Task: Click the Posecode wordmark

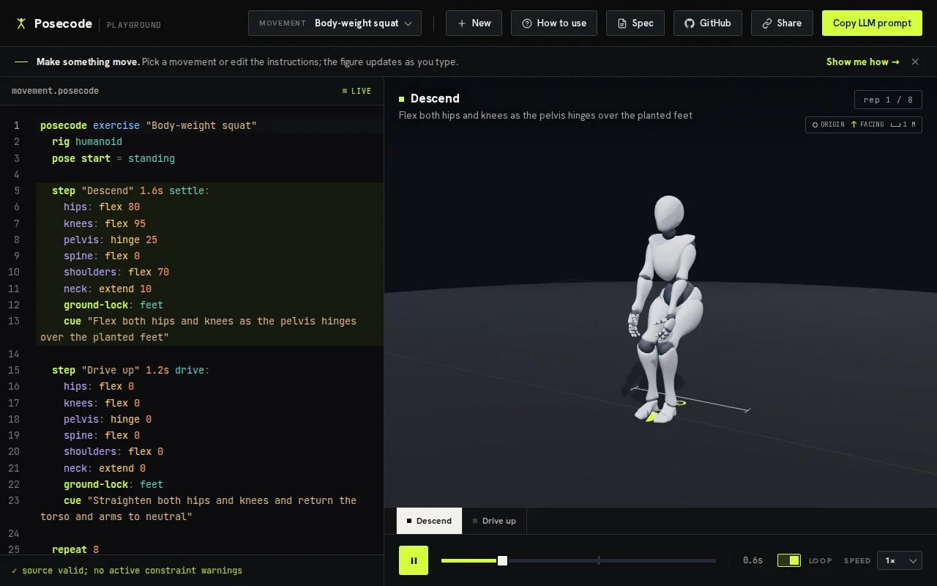Action: pos(63,23)
